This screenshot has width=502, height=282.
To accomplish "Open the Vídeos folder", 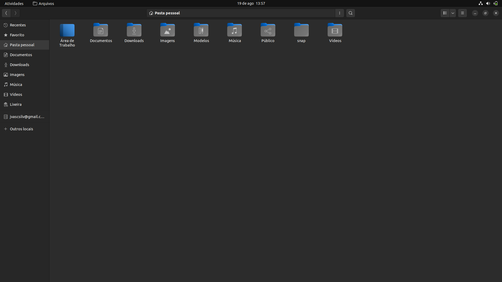I will click(335, 31).
